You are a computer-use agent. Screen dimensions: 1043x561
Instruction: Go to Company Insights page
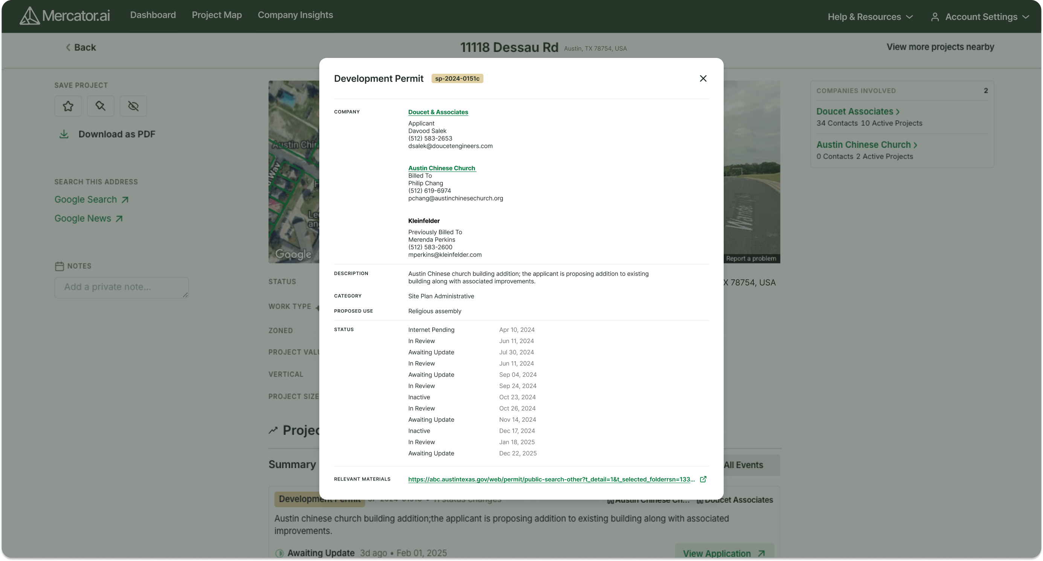point(295,15)
